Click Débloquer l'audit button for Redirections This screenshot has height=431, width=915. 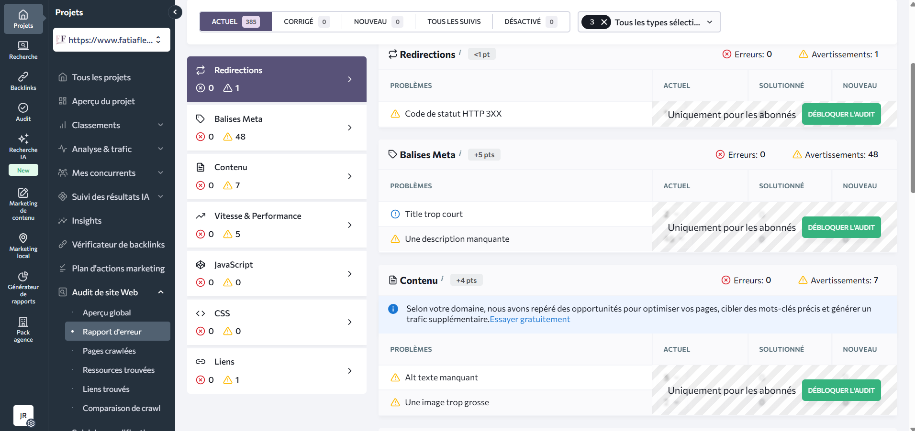(x=841, y=114)
